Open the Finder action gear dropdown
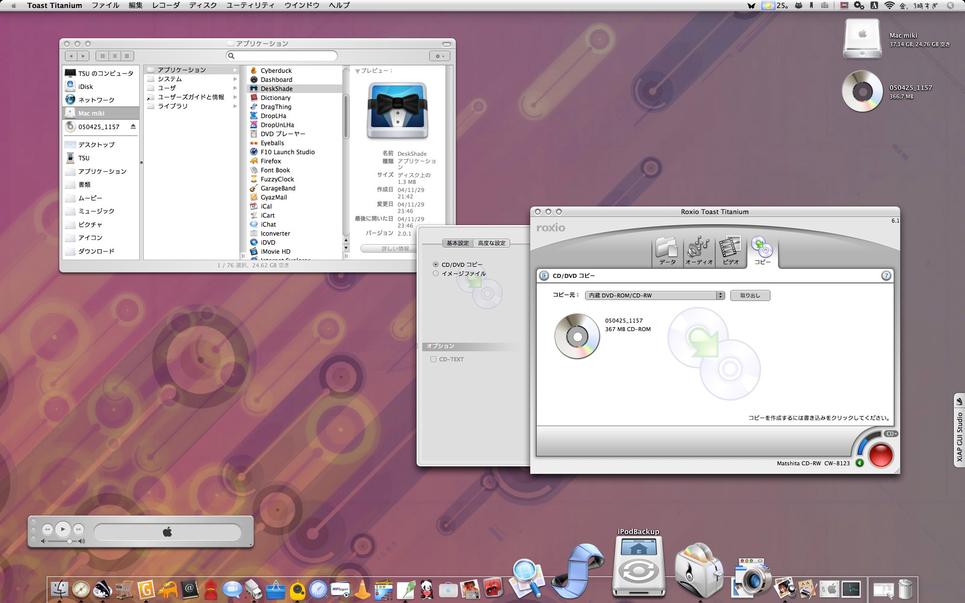Viewport: 965px width, 603px height. pyautogui.click(x=439, y=56)
